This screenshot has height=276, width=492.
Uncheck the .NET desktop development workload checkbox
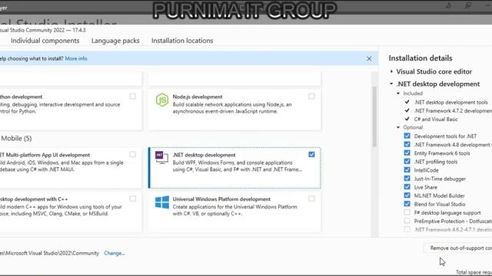click(x=311, y=154)
